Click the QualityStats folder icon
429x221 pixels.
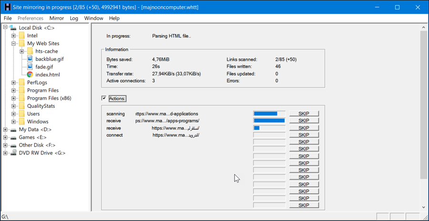click(21, 106)
